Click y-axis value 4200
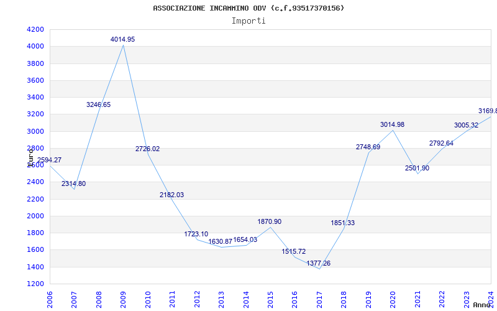Image resolution: width=497 pixels, height=311 pixels. [x=35, y=29]
